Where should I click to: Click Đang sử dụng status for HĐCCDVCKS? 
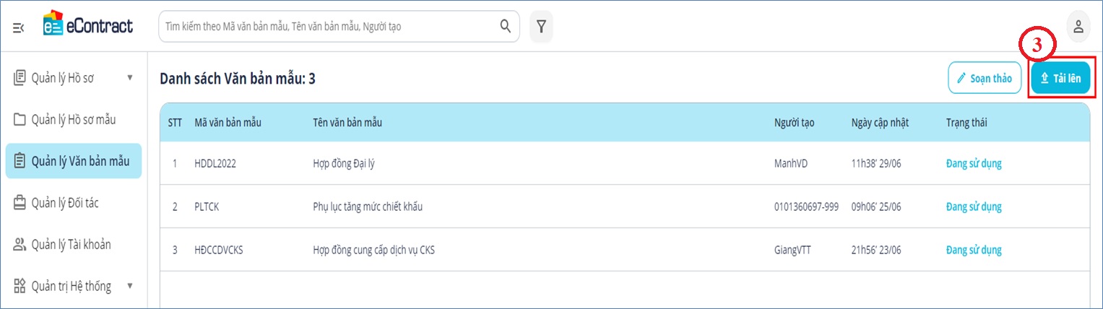(974, 251)
